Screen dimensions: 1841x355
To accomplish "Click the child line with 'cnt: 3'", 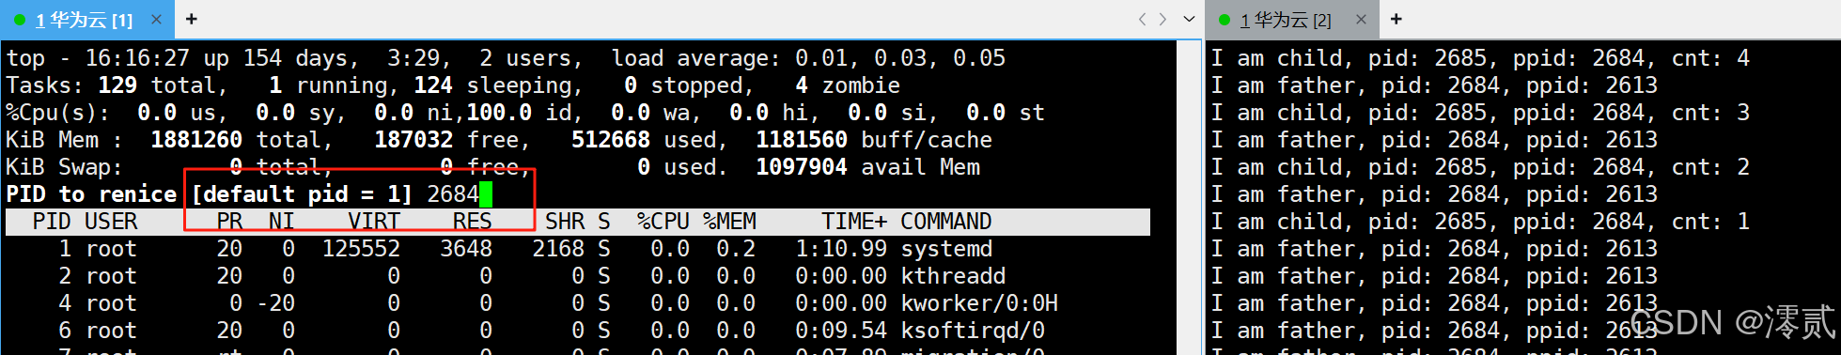I will pos(1480,113).
